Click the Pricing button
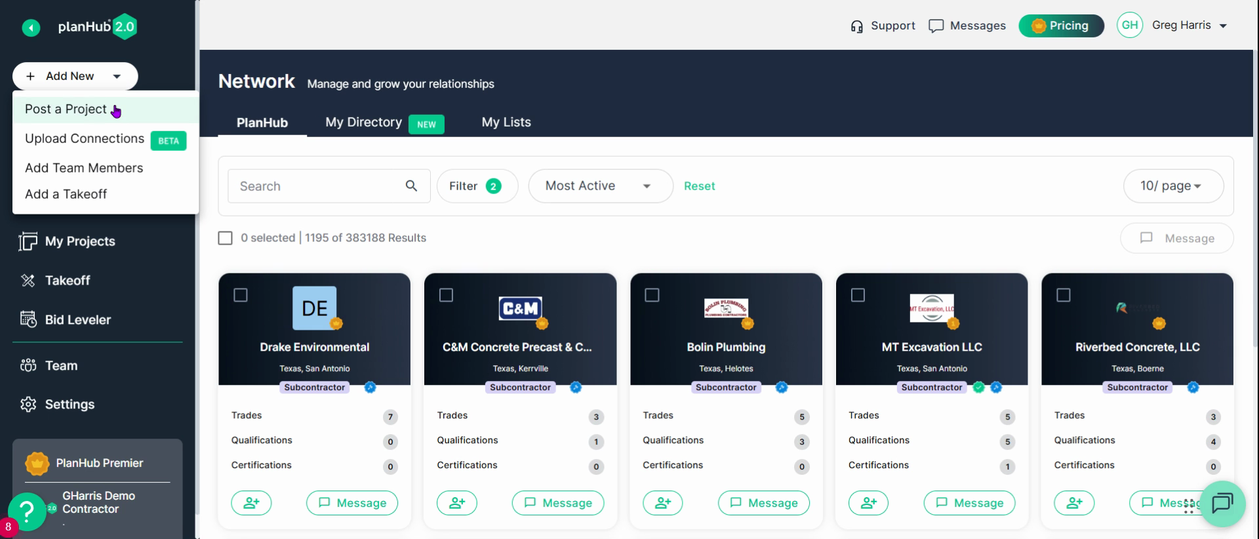 click(1061, 26)
